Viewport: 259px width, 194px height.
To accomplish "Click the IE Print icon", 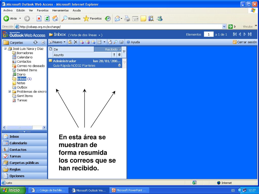I will 127,18.
